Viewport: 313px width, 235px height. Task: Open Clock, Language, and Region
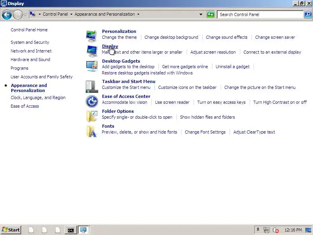[x=38, y=98]
